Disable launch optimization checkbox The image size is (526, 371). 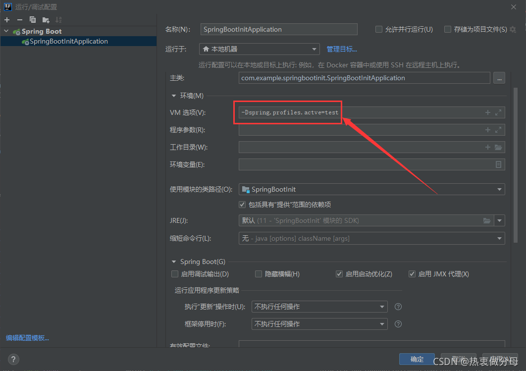pyautogui.click(x=339, y=274)
